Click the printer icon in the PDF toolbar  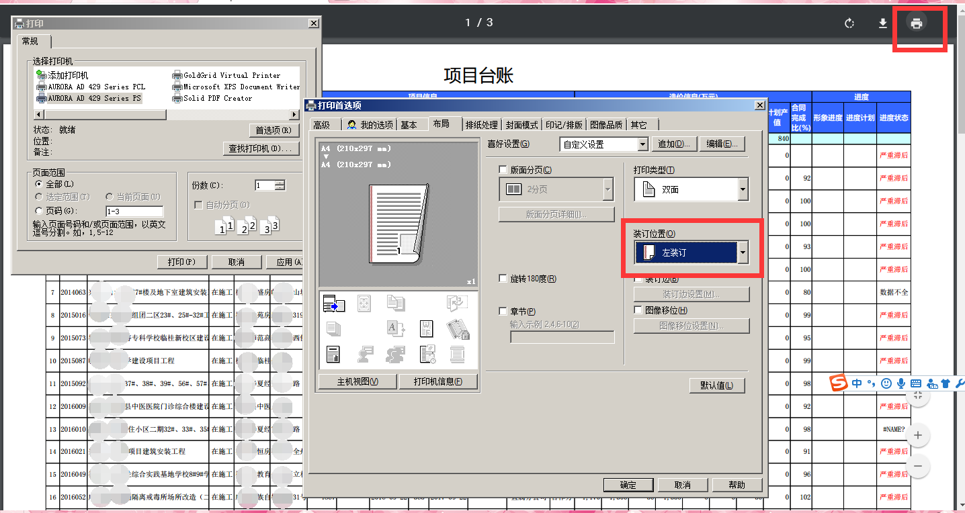click(916, 24)
